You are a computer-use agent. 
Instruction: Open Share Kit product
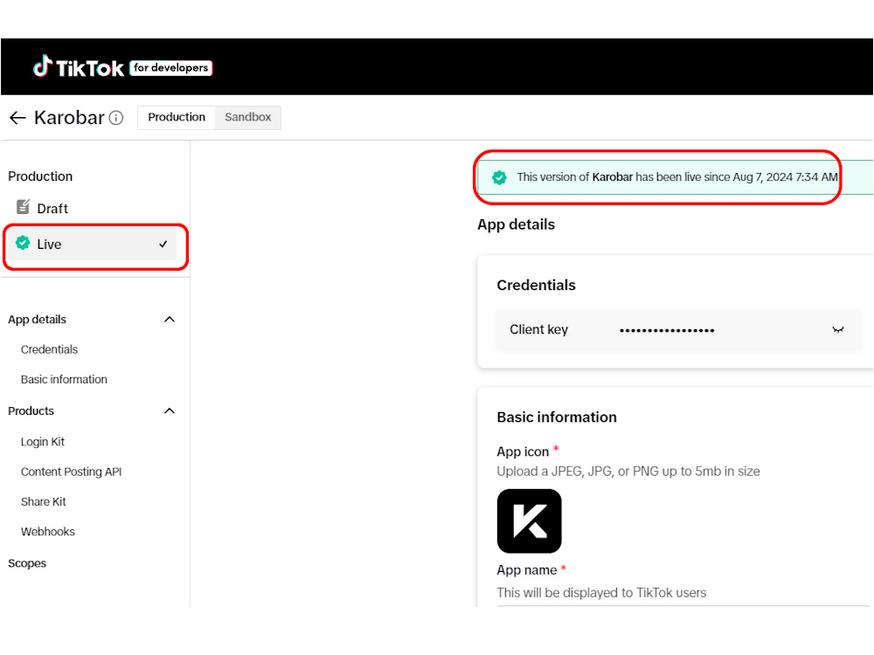(x=44, y=502)
